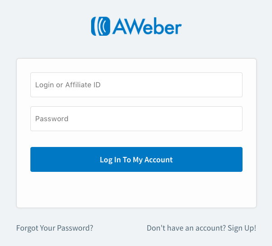Focus the Login or Affiliate ID field

(x=136, y=85)
